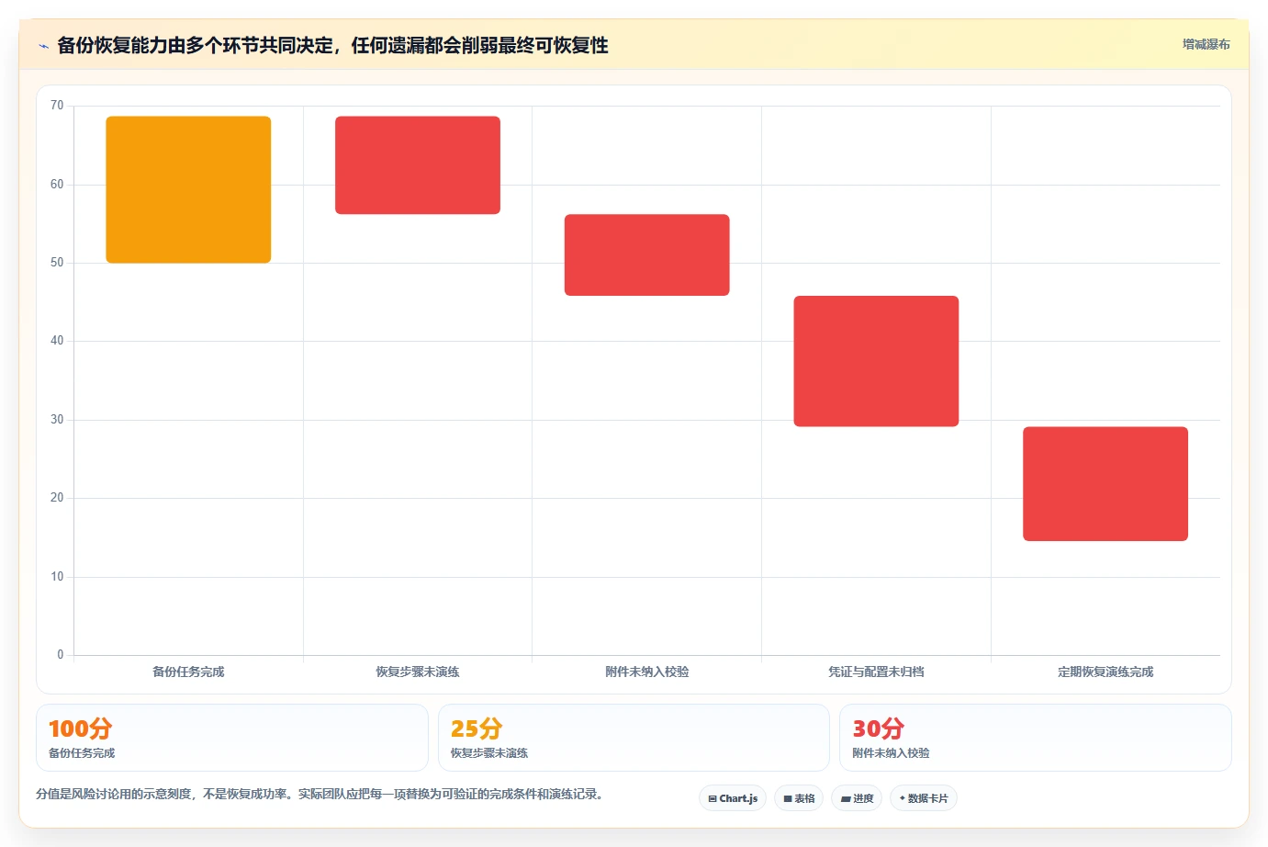Click the 25分 恢复步骤未演练 card
Screen dimensions: 1268x847
pos(634,738)
